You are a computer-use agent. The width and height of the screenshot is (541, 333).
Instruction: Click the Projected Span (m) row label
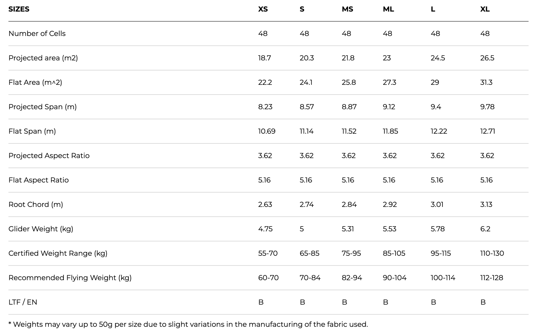click(x=43, y=107)
